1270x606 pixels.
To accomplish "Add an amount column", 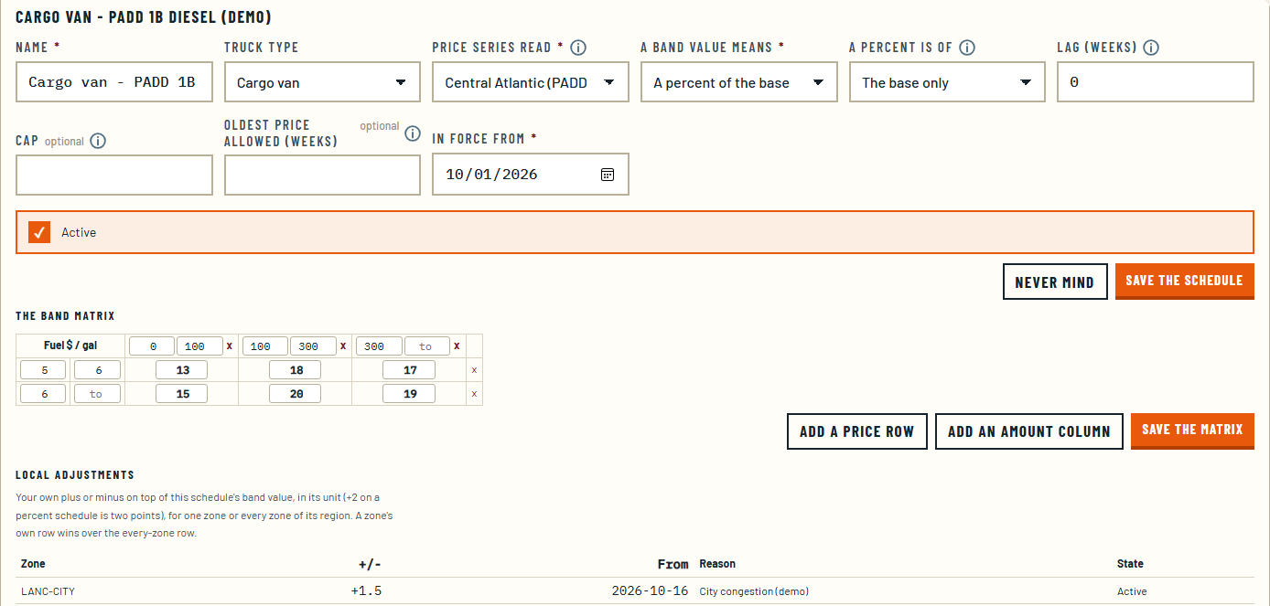I will pyautogui.click(x=1029, y=431).
